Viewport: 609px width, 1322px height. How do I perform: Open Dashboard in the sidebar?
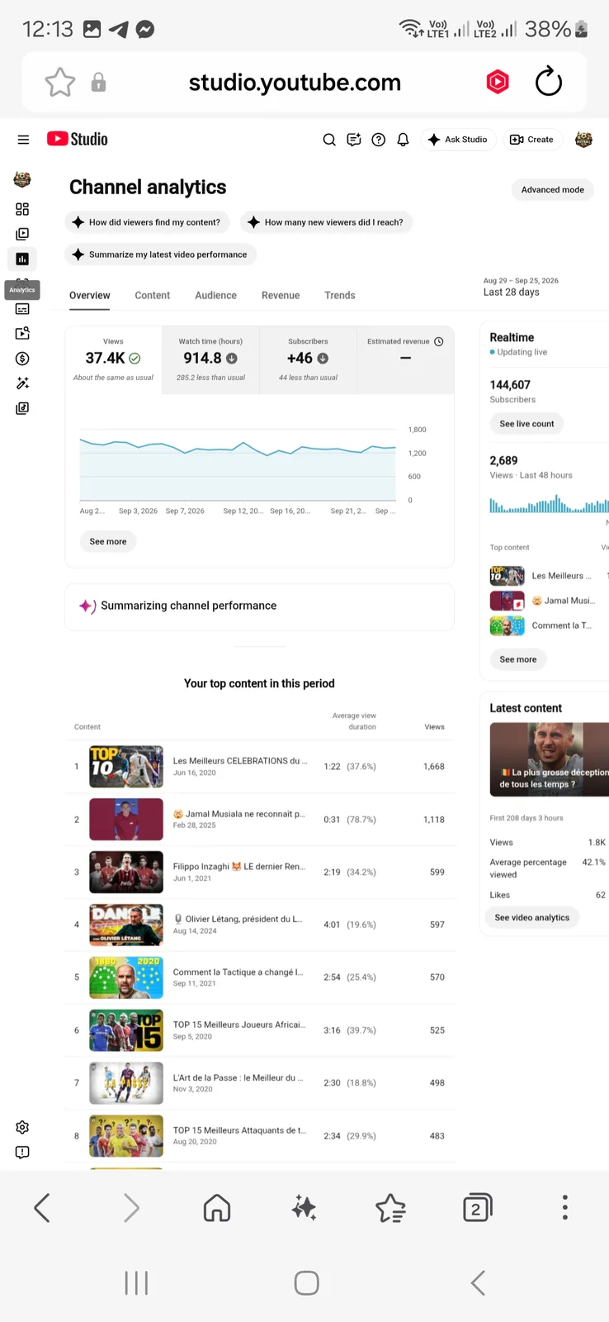coord(22,209)
